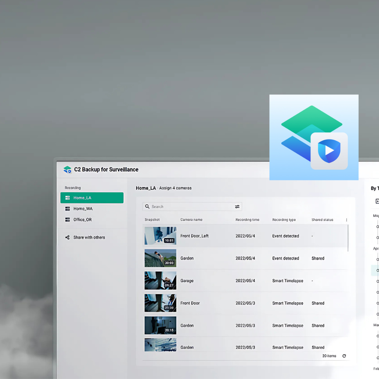Click the search magnifier icon
The height and width of the screenshot is (379, 379).
click(x=147, y=207)
